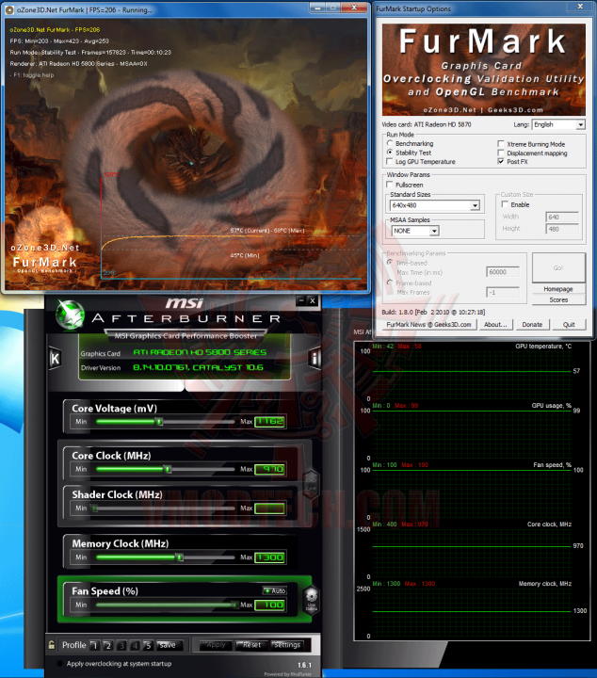Click the empty Shader Clock value box

[269, 508]
